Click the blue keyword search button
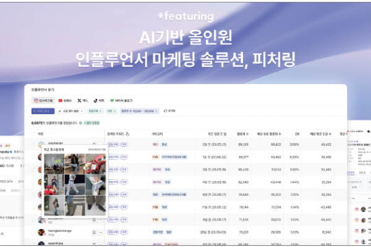 (x=43, y=111)
